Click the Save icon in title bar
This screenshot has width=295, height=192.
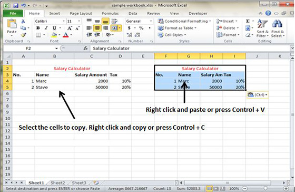[x=16, y=5]
